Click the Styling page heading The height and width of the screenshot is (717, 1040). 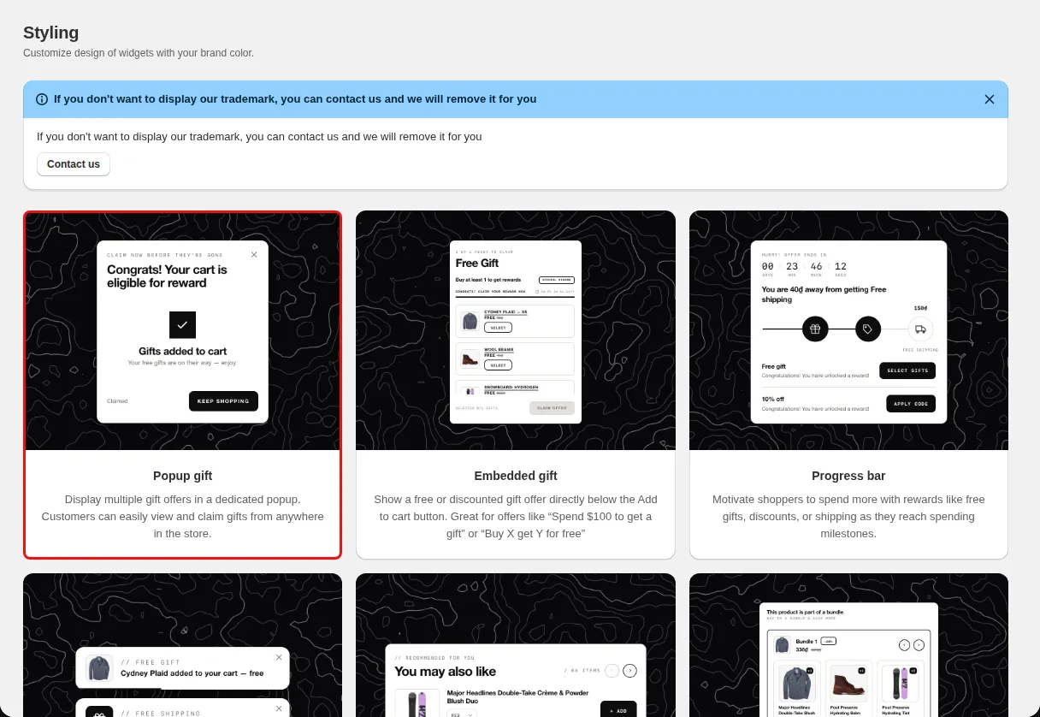pyautogui.click(x=51, y=33)
